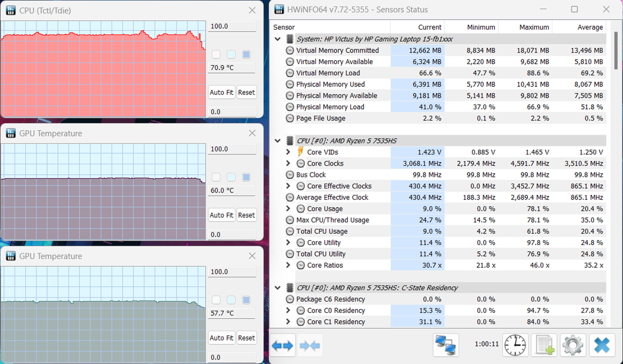Click the Page File Usage sensor icon
The width and height of the screenshot is (623, 364).
[290, 118]
